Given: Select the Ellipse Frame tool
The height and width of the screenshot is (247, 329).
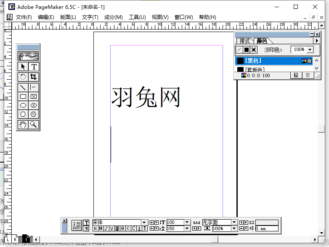Looking at the screenshot, I should click(34, 105).
